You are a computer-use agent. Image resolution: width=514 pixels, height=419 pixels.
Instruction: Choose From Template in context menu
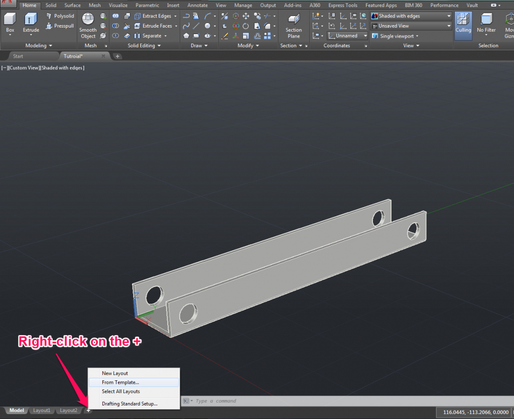pos(120,382)
